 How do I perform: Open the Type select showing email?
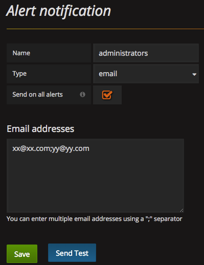[x=146, y=74]
